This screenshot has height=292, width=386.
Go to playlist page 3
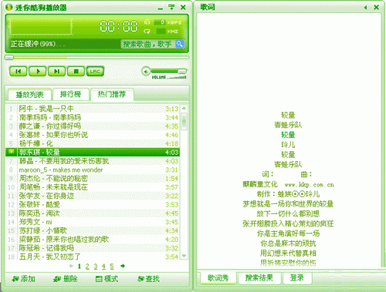click(96, 267)
